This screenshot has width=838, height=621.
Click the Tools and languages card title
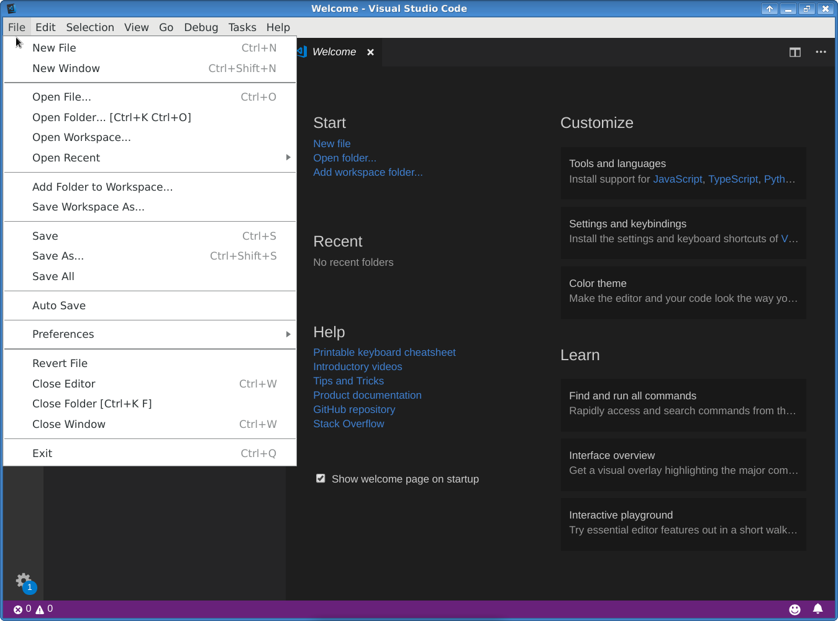point(617,163)
